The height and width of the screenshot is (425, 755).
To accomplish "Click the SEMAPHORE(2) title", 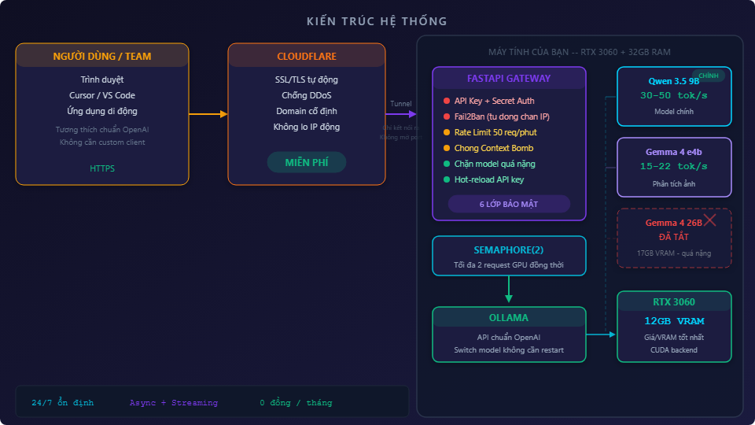I will point(509,249).
